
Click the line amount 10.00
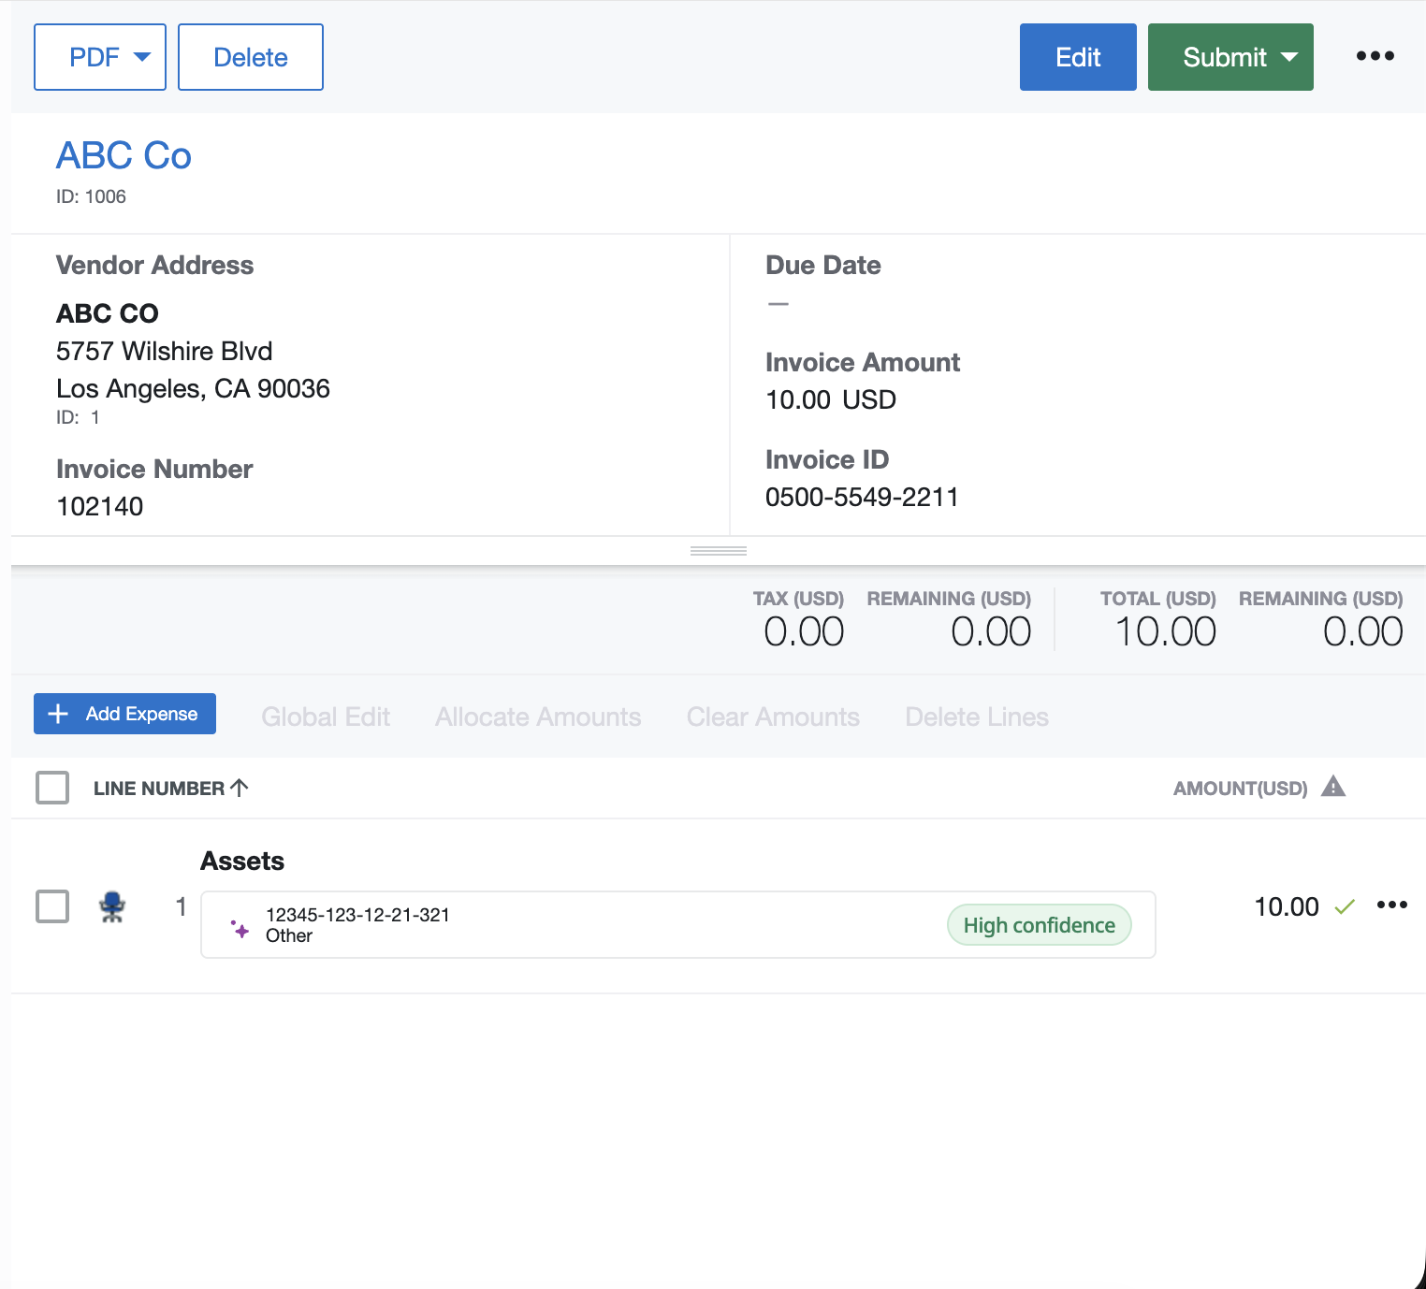click(x=1287, y=906)
